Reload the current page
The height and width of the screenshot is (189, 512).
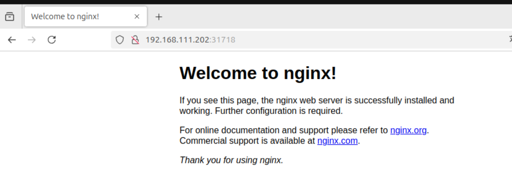pos(51,40)
